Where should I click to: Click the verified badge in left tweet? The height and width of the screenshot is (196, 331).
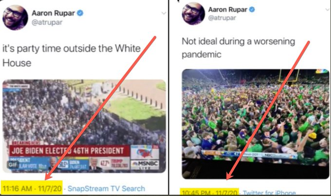80,13
